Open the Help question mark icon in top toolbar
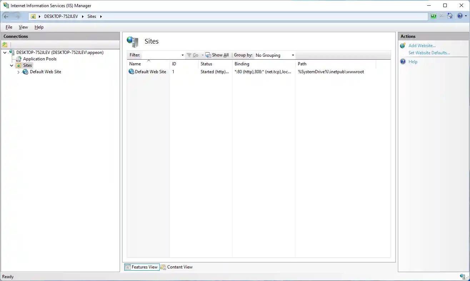Viewport: 470px width, 281px height. pos(460,16)
